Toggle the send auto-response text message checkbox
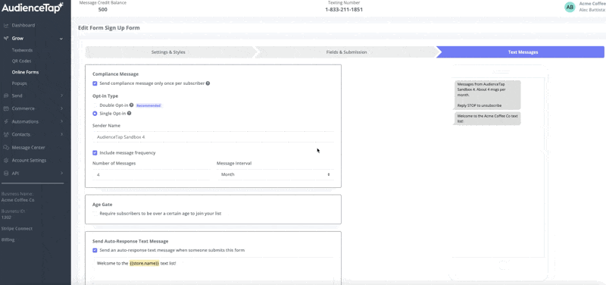 coord(95,250)
